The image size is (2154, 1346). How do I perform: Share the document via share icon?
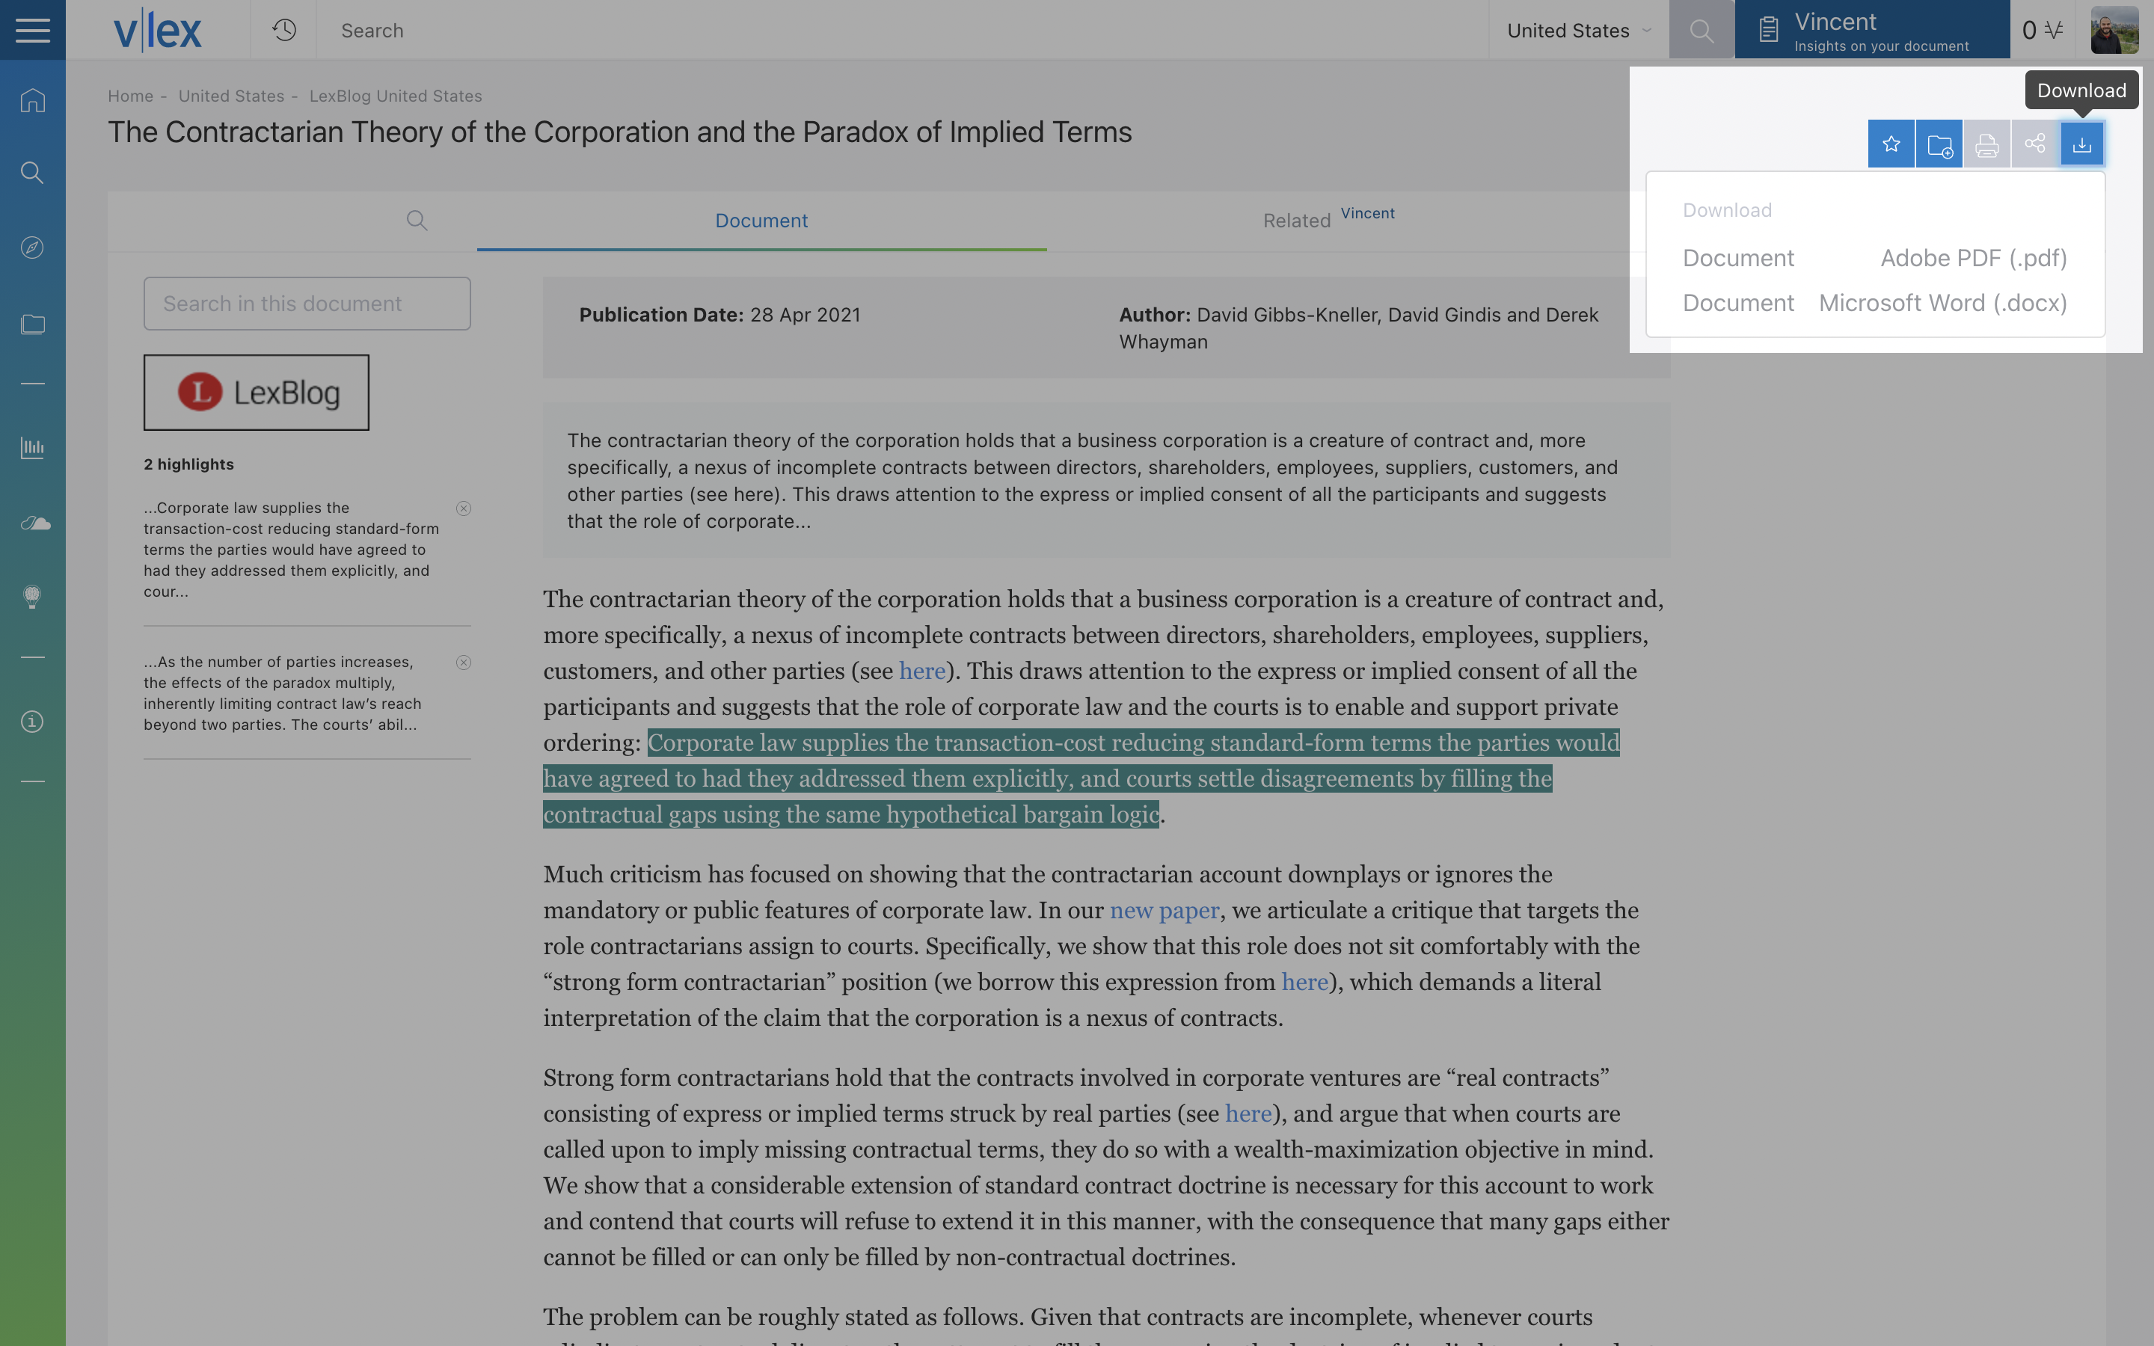tap(2035, 144)
